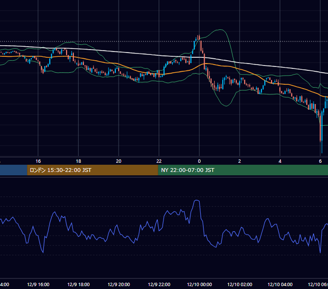Click the 12/10 02:00 date label
This screenshot has width=328, height=289.
[x=240, y=284]
